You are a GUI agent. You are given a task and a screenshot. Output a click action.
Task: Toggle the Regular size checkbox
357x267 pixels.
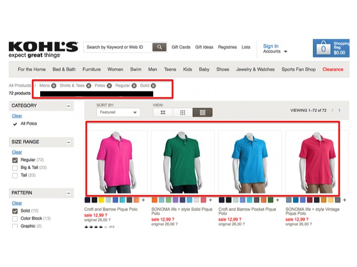[15, 160]
